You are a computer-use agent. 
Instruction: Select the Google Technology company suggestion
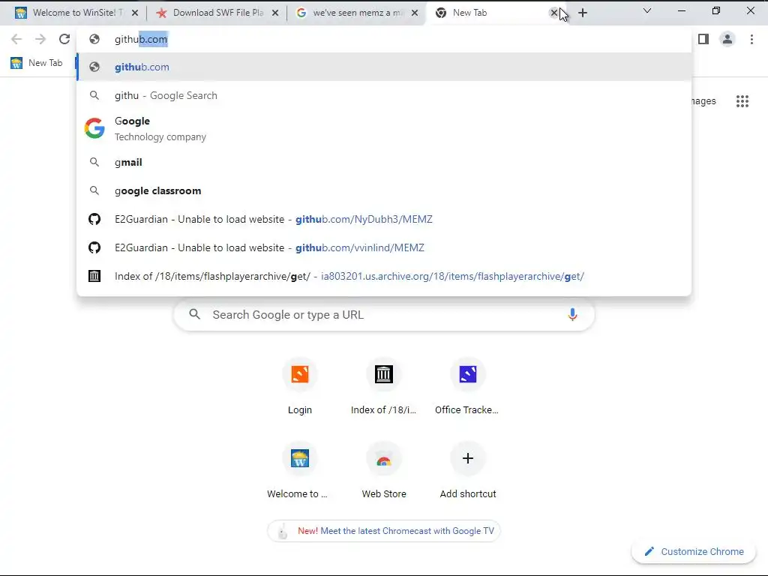384,128
